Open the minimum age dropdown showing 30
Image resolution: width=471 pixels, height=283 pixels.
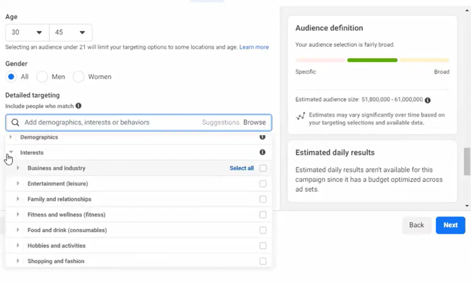coord(27,32)
